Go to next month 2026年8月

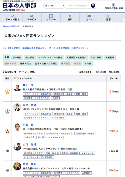pyautogui.click(x=115, y=72)
